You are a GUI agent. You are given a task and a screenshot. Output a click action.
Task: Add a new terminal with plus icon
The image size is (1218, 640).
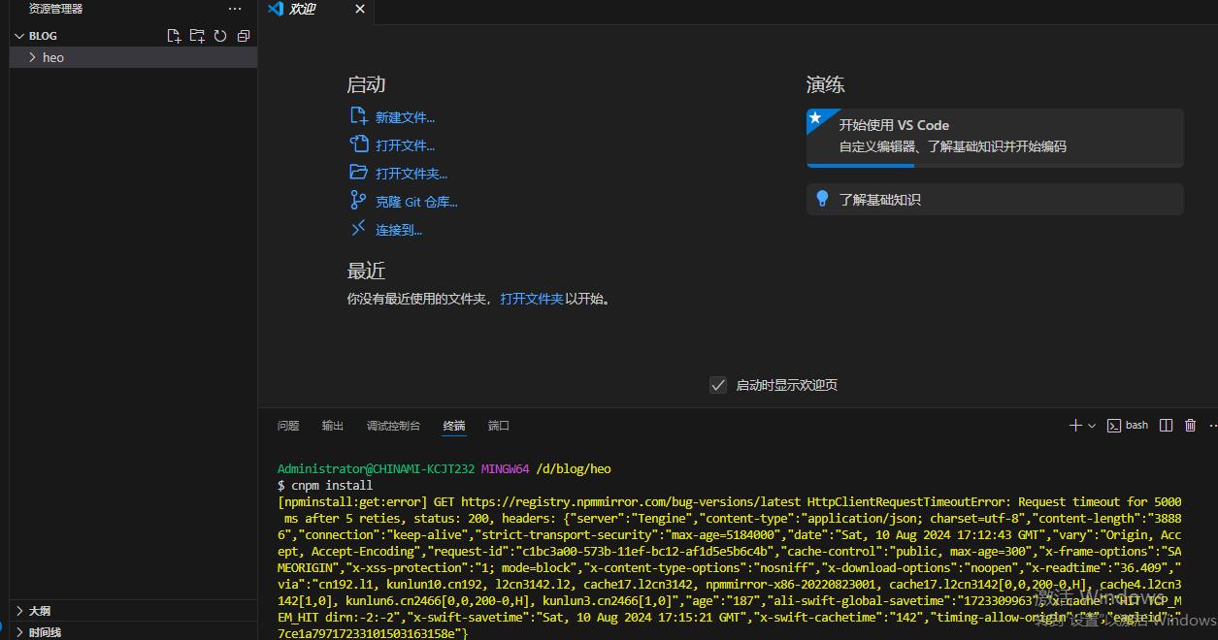pos(1075,426)
